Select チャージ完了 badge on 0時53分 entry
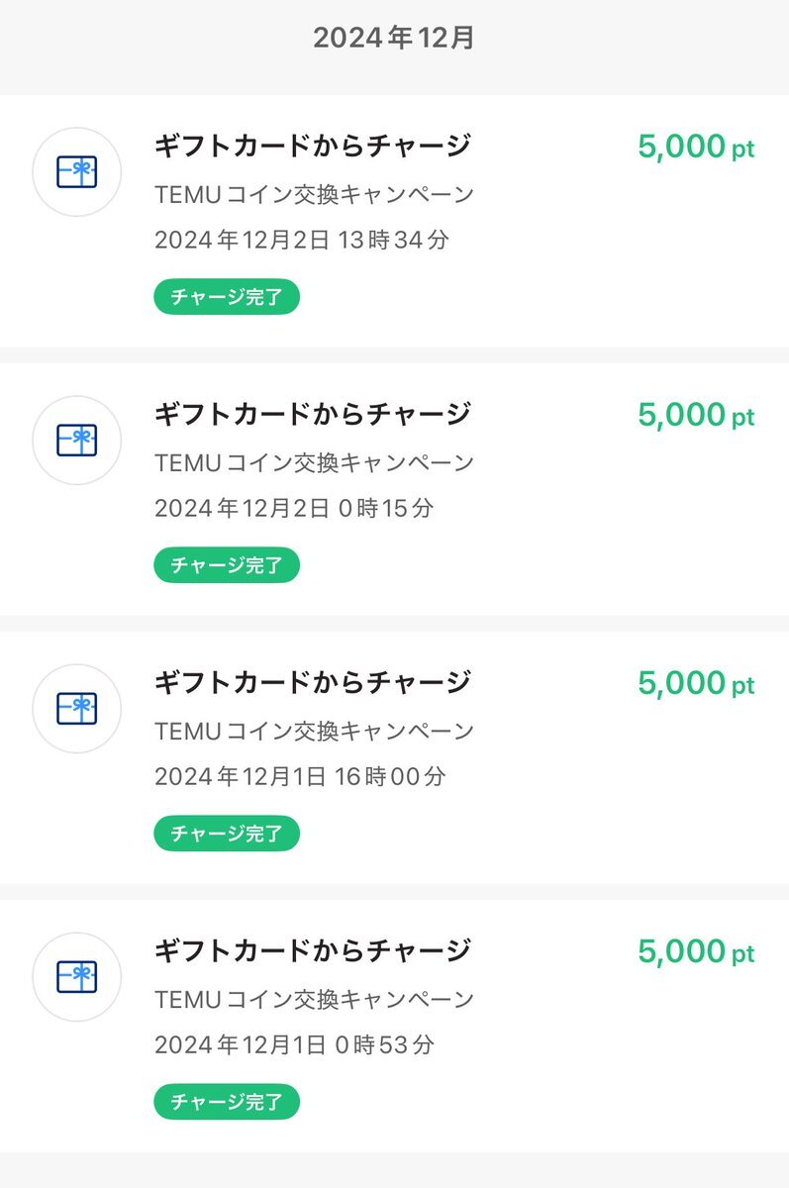The width and height of the screenshot is (789, 1188). pos(227,1102)
